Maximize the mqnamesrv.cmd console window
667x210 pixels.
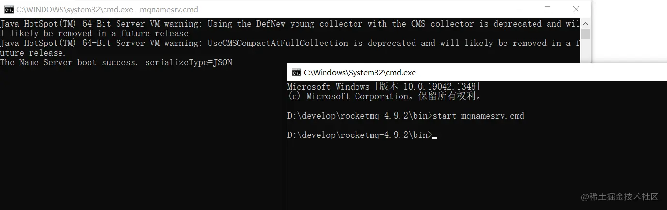tap(547, 9)
